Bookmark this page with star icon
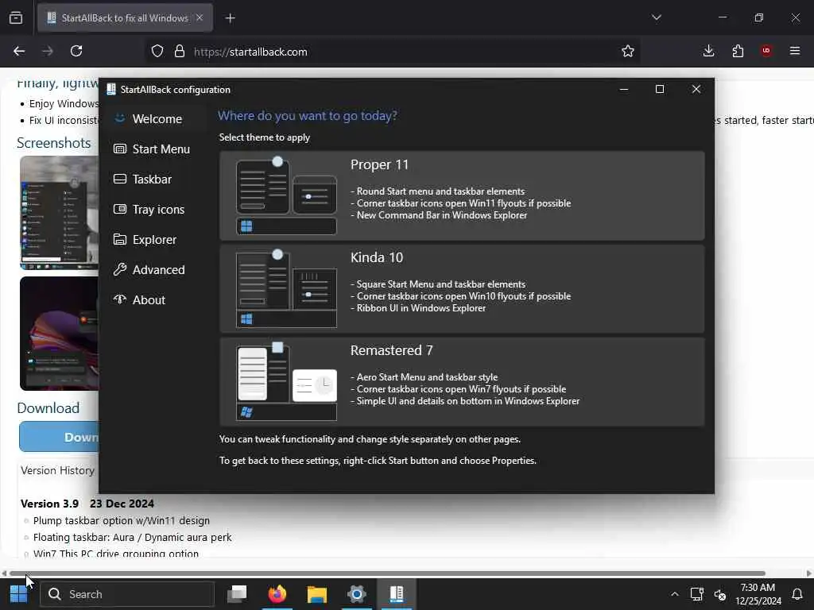The width and height of the screenshot is (814, 610). point(628,52)
